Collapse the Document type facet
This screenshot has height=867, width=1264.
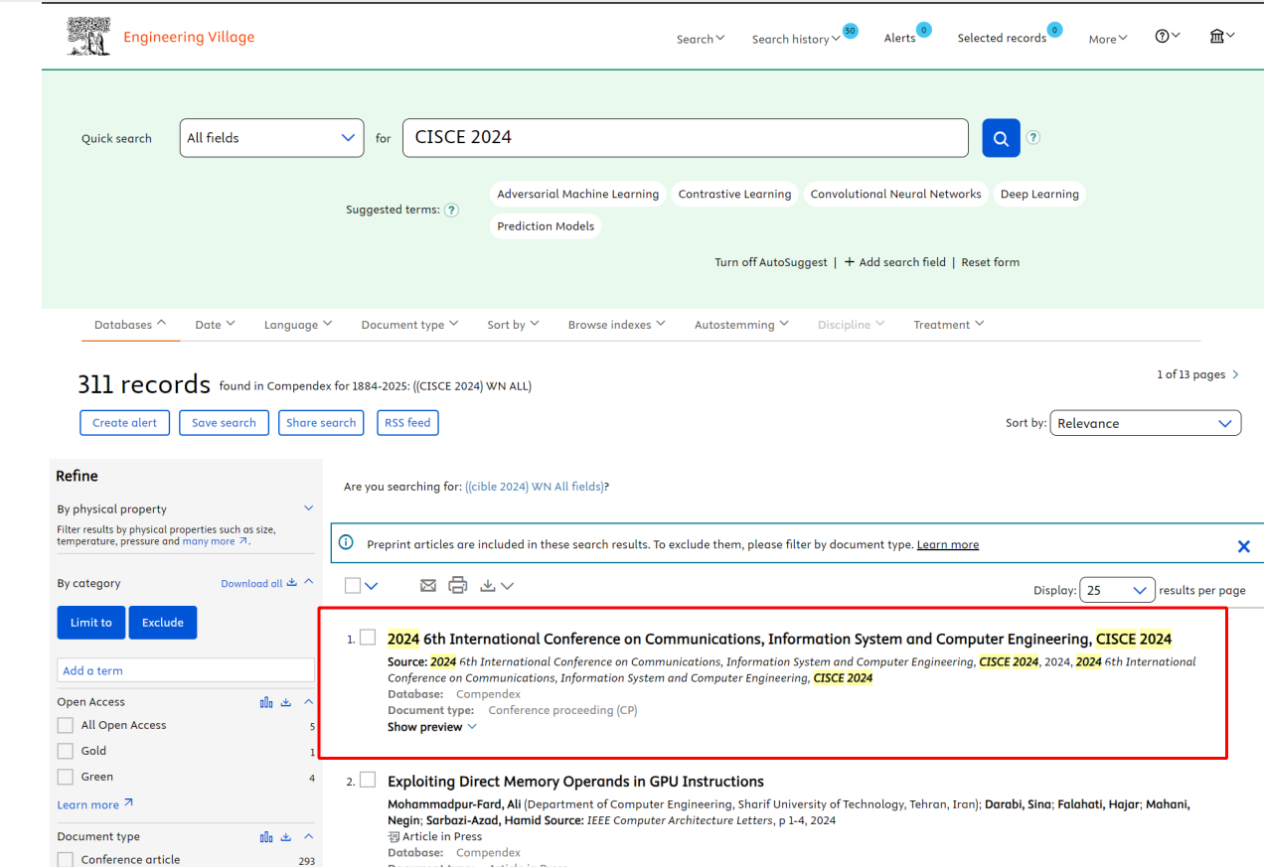[309, 837]
